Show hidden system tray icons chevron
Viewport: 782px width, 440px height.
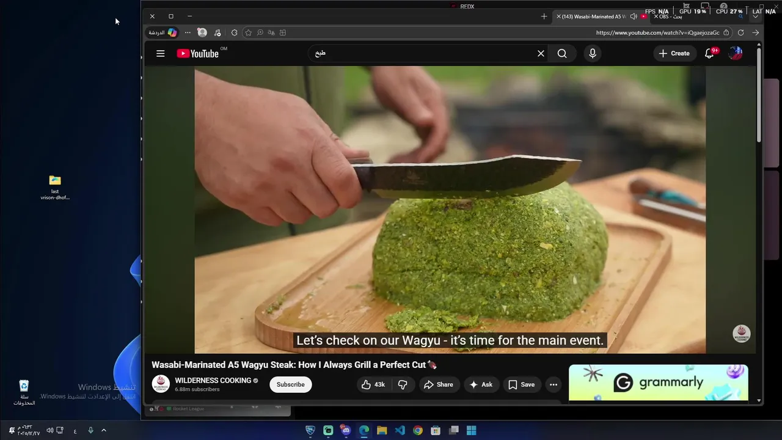click(x=103, y=430)
